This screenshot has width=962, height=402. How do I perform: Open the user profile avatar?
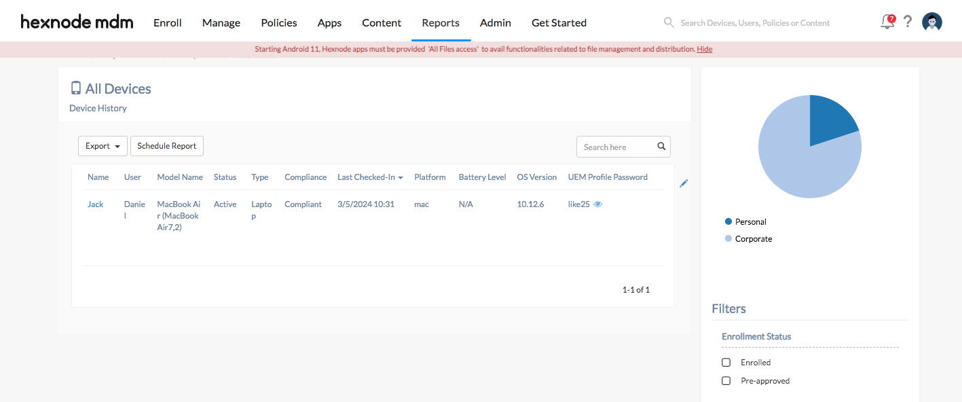(932, 22)
